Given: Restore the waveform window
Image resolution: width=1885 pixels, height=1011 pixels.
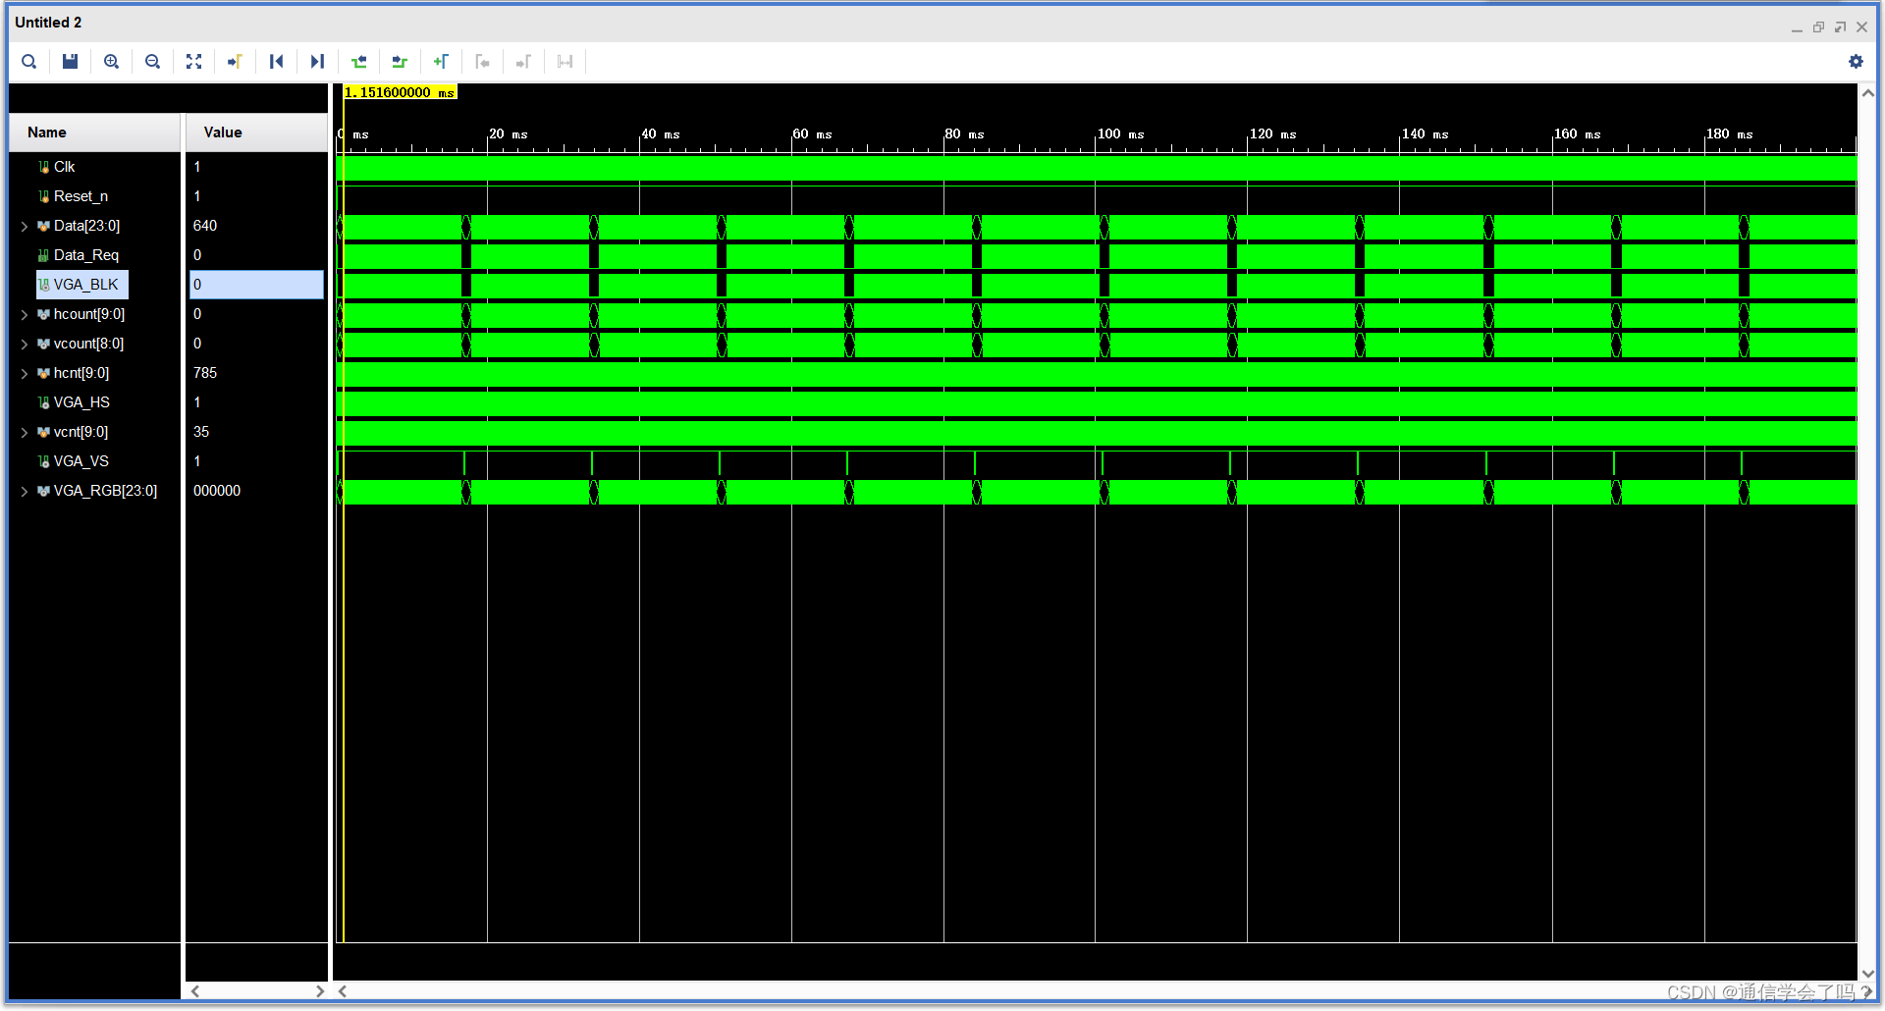Looking at the screenshot, I should (1818, 27).
